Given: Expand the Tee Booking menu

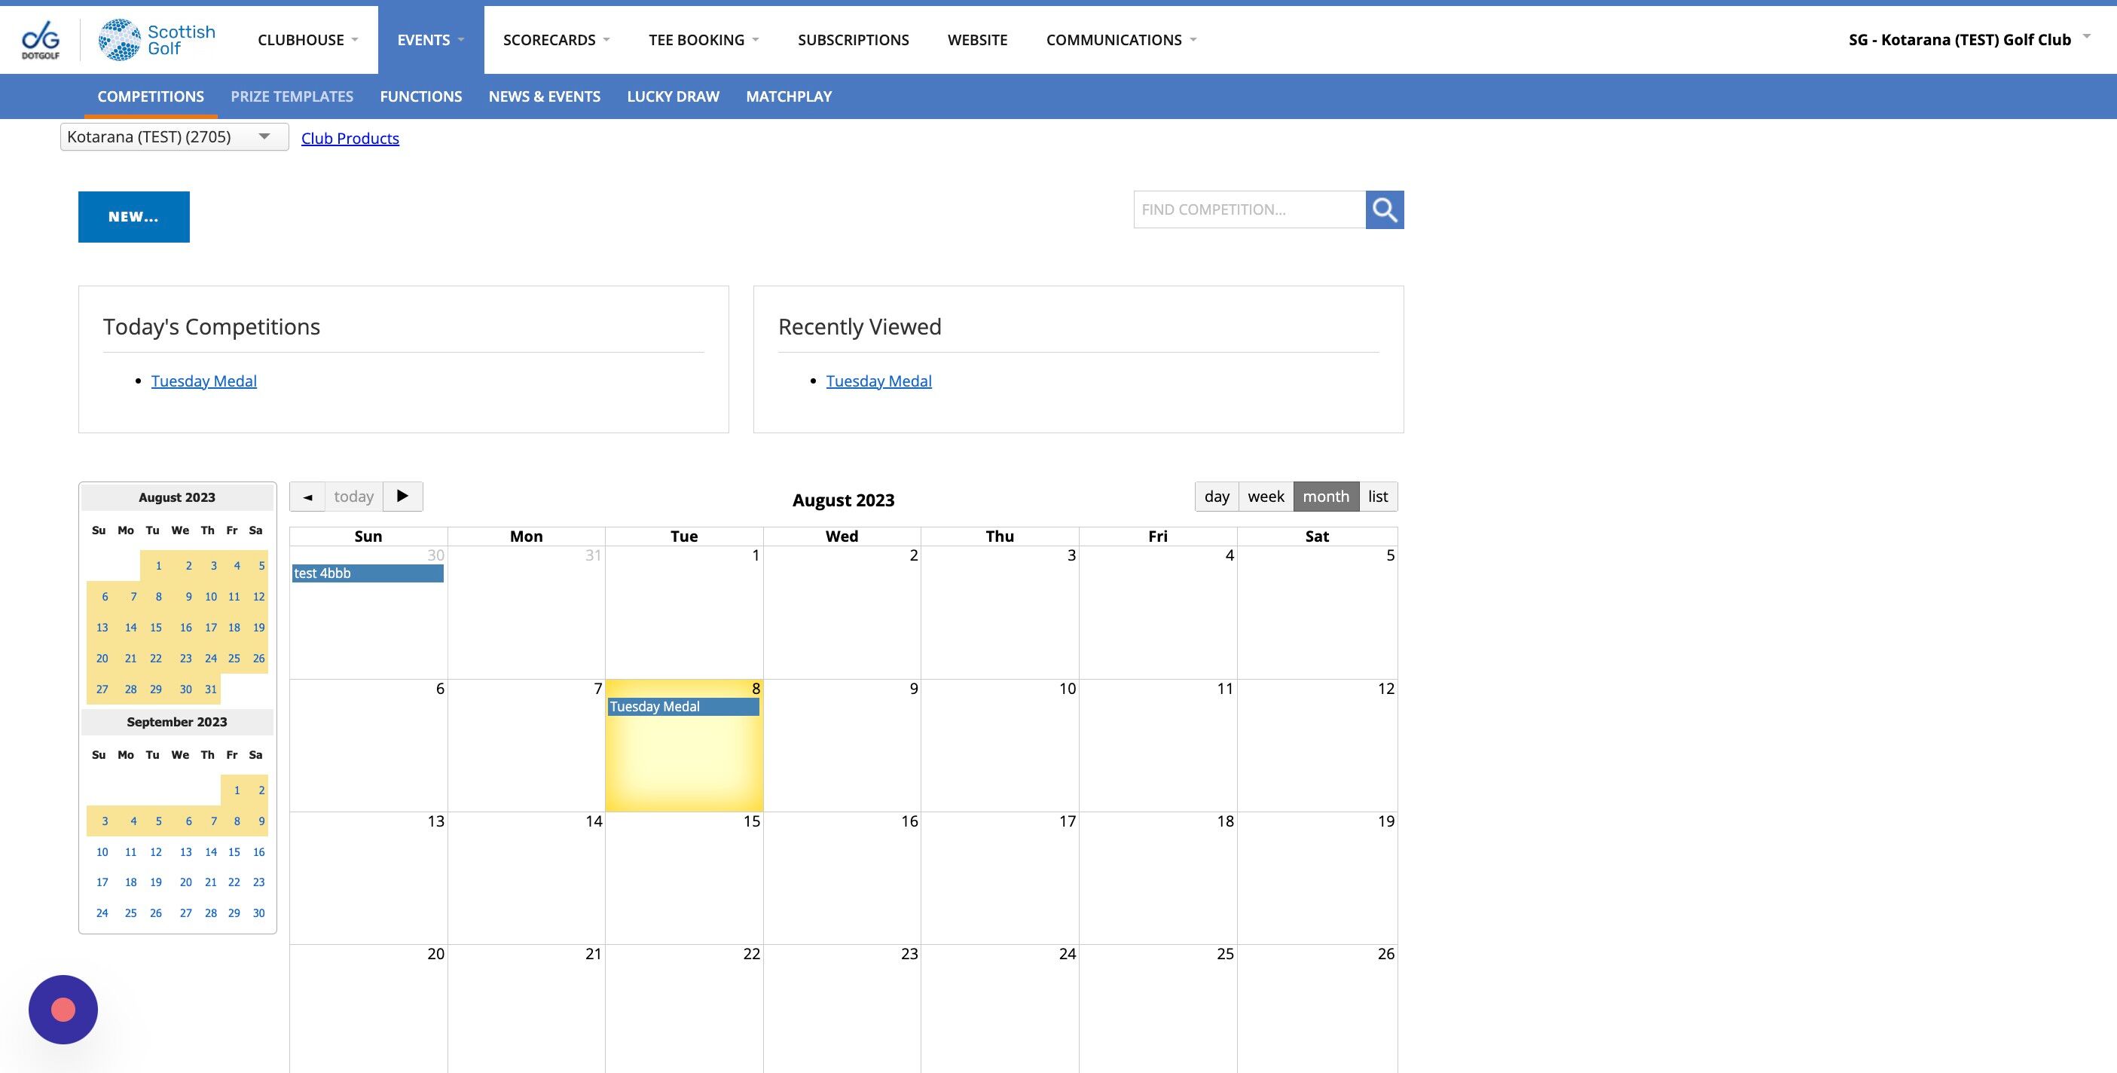Looking at the screenshot, I should 703,39.
